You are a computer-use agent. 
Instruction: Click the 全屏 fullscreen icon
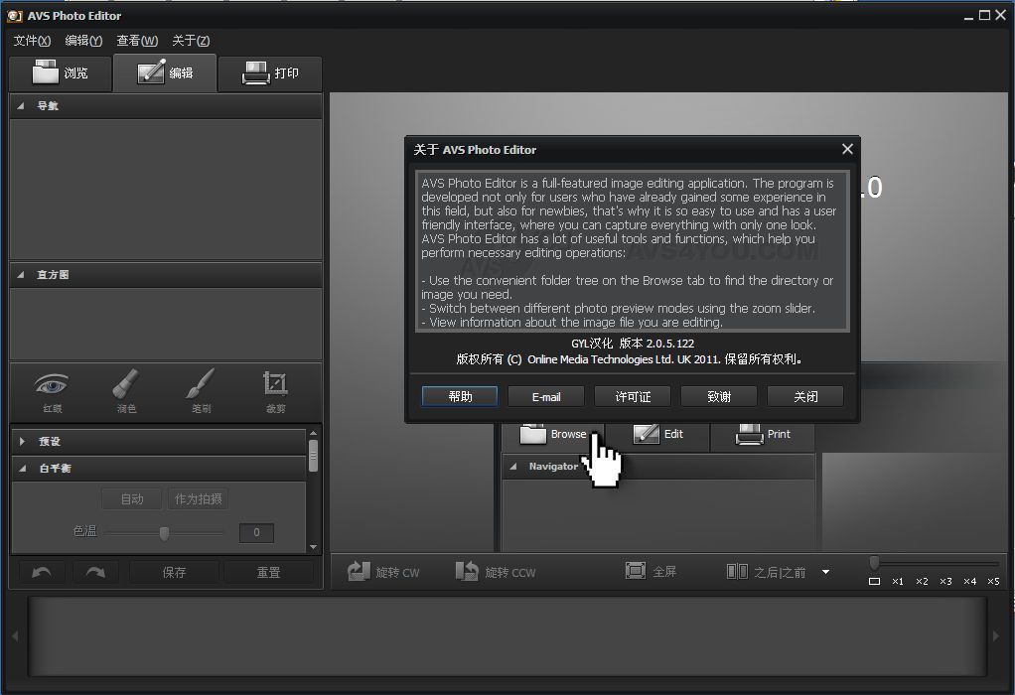coord(636,571)
